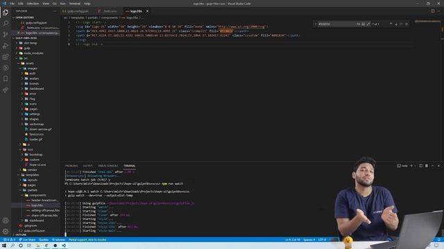444x249 pixels.
Task: Open share-offcanvas.hbs in the tree
Action: point(44,215)
